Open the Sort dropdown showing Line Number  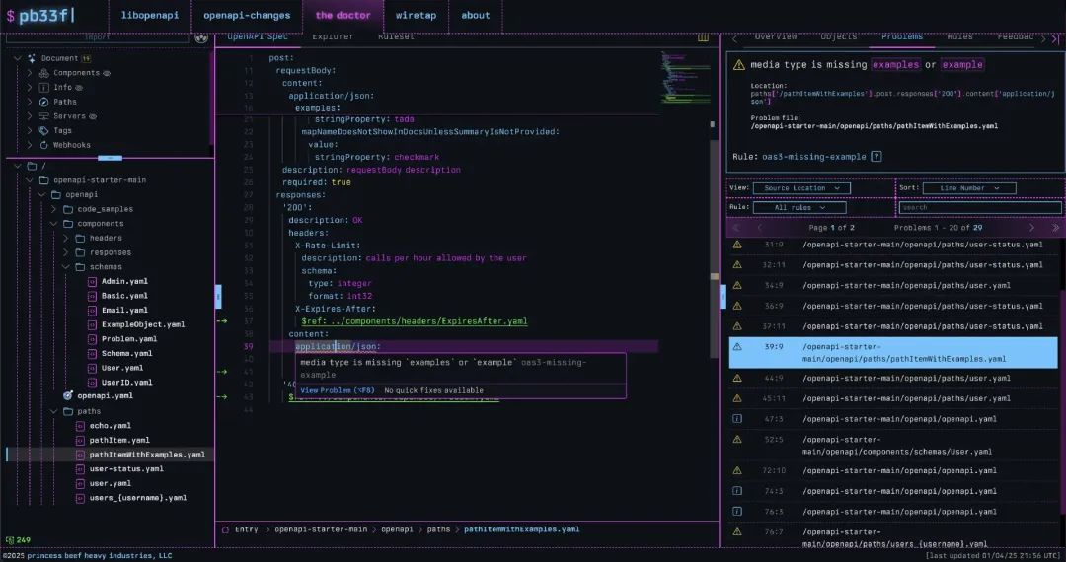pos(969,188)
